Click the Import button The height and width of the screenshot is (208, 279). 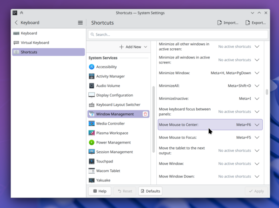pos(228,22)
